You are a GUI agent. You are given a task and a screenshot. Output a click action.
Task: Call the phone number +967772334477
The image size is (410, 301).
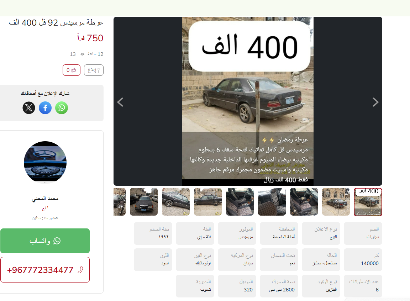click(45, 270)
